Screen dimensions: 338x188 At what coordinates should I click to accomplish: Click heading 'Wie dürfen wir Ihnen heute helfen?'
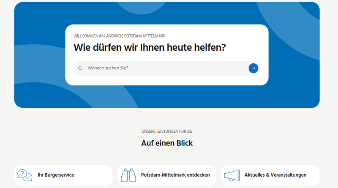(x=150, y=47)
